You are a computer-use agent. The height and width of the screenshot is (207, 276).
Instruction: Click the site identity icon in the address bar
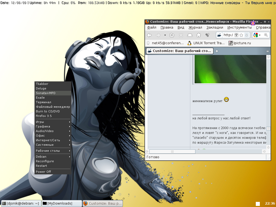(219, 35)
